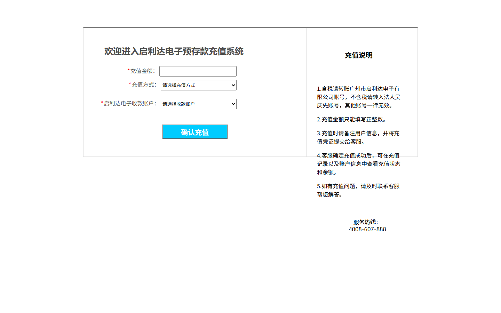The height and width of the screenshot is (313, 501).
Task: Open the 请选择收款账户 dropdown
Action: [199, 104]
